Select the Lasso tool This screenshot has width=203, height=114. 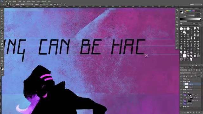click(x=2, y=16)
